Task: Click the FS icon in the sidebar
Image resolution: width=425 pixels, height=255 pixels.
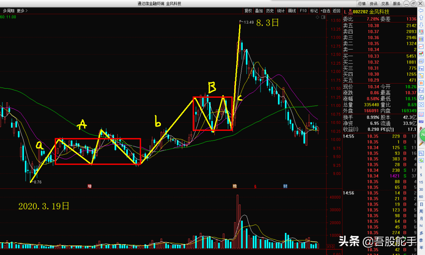Action: click(421, 153)
